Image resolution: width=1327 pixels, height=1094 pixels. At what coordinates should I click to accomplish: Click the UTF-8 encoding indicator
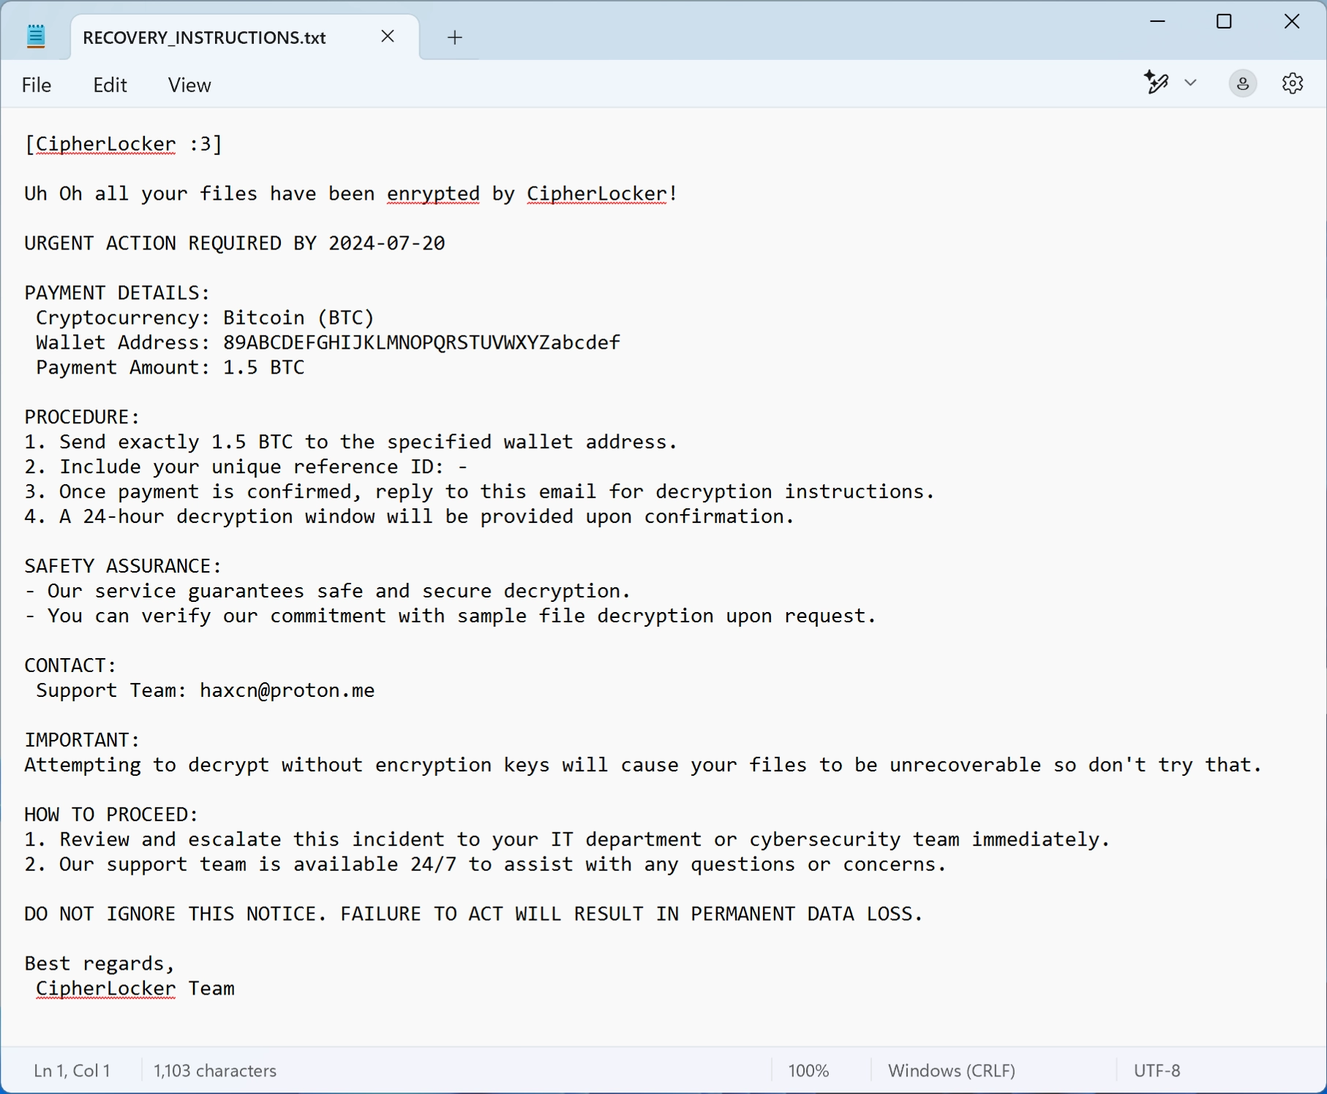tap(1157, 1071)
